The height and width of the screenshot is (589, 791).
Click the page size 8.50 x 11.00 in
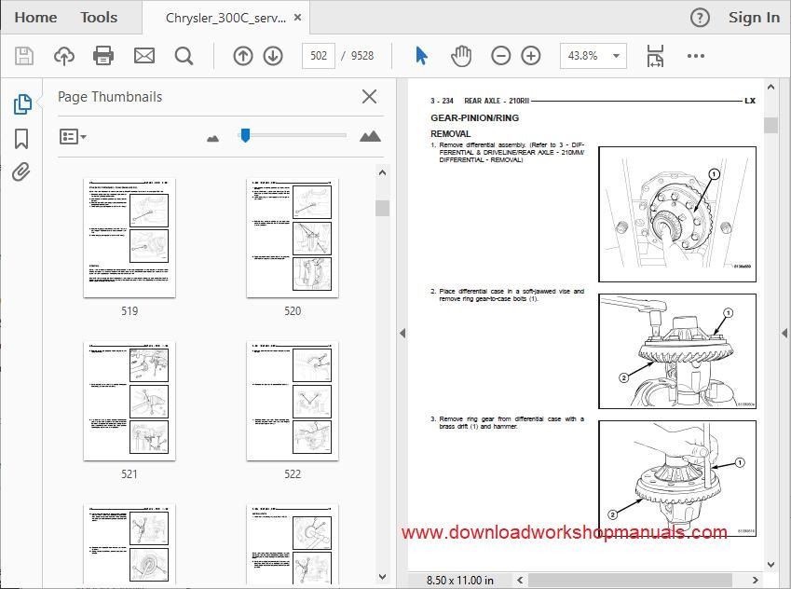pos(459,581)
